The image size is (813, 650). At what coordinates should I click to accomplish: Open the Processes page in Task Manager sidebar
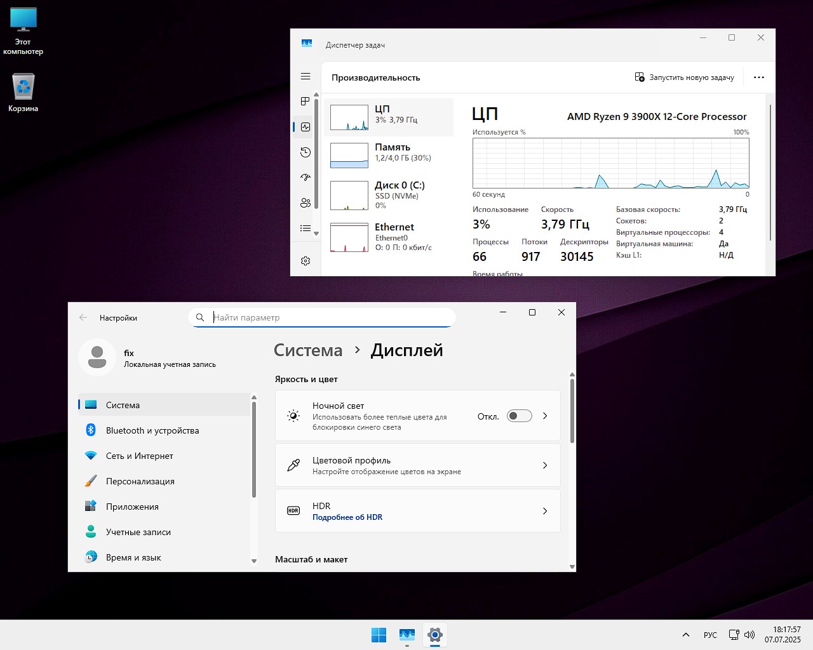(x=306, y=102)
